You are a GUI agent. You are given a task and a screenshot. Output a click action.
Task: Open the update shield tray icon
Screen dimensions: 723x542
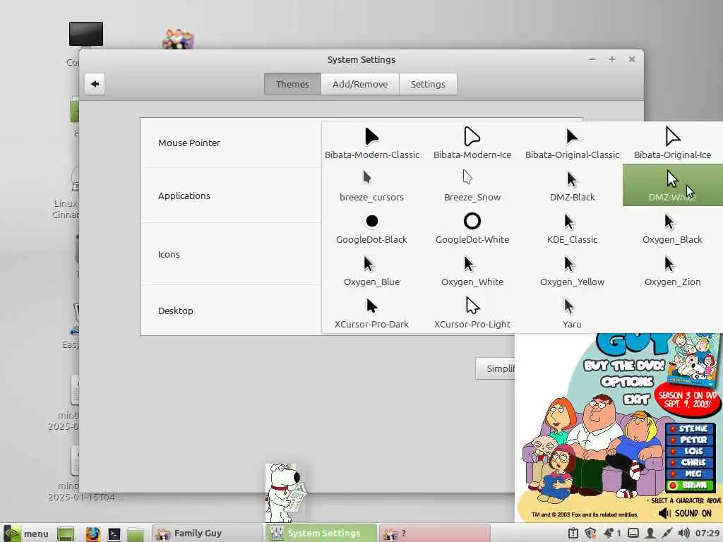pos(590,534)
